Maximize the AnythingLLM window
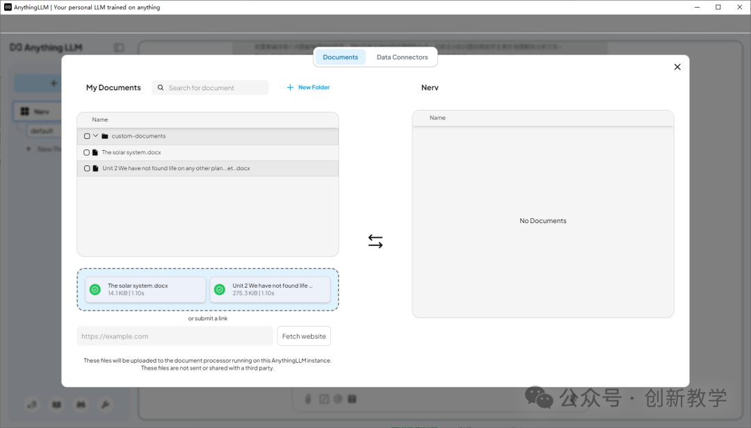This screenshot has height=428, width=751. coord(718,7)
